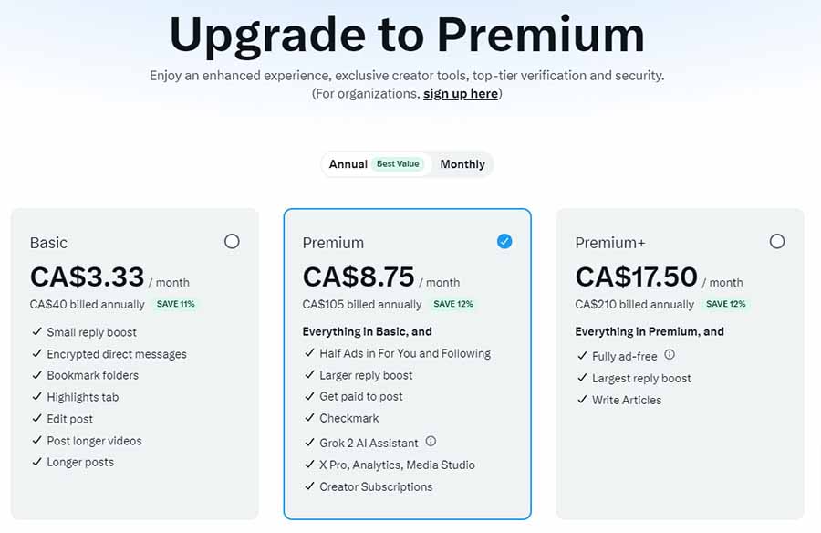Click the checkmark beside Write Articles
Screen dimensions: 821x533
581,400
